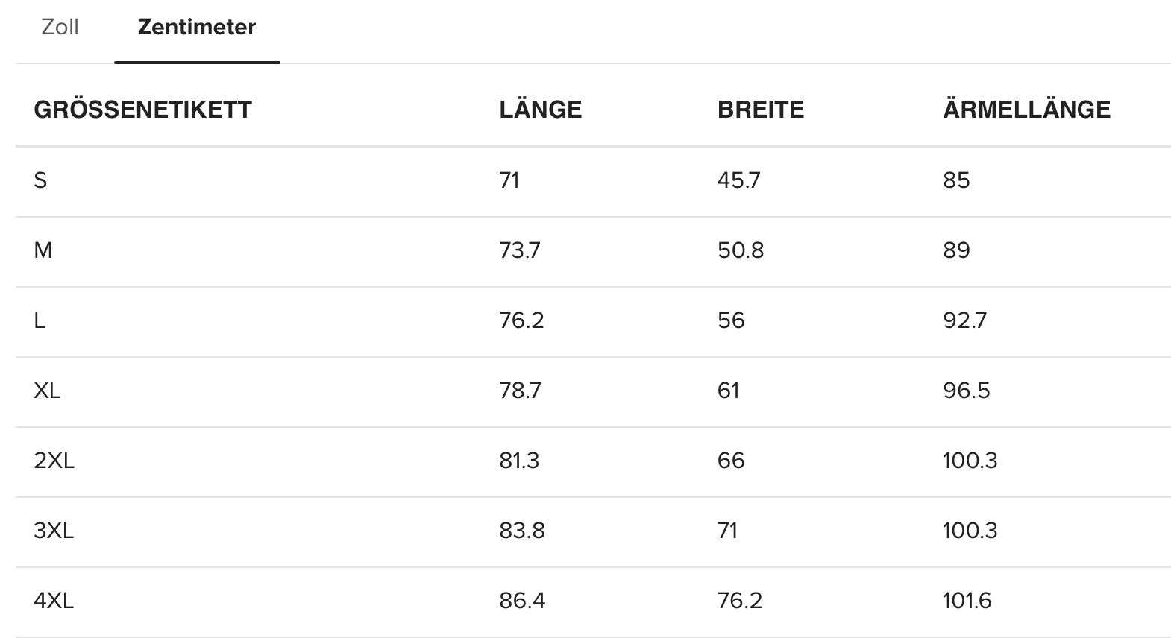1171x641 pixels.
Task: Click the 83.8 length value for 3XL
Action: [522, 531]
